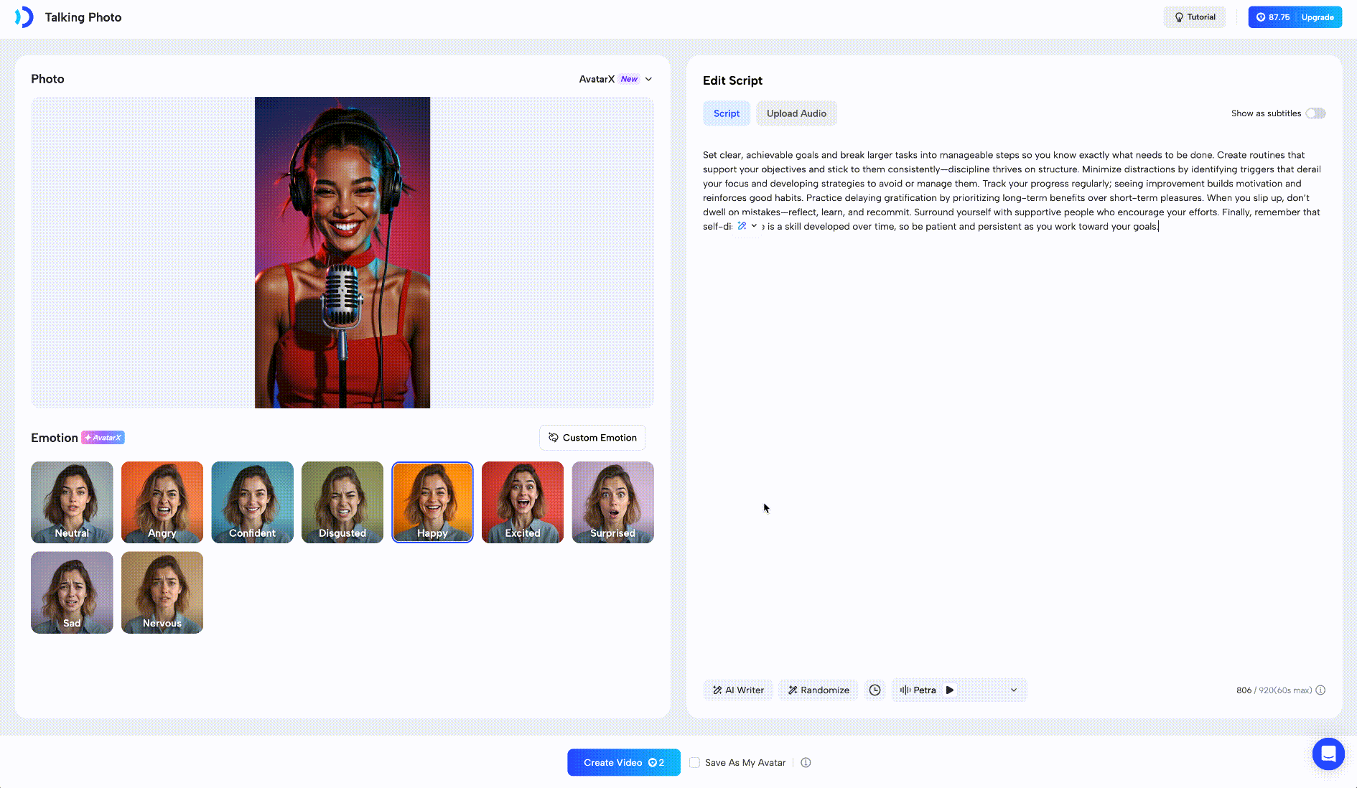1357x788 pixels.
Task: Toggle Show as subtitles switch
Action: (1315, 113)
